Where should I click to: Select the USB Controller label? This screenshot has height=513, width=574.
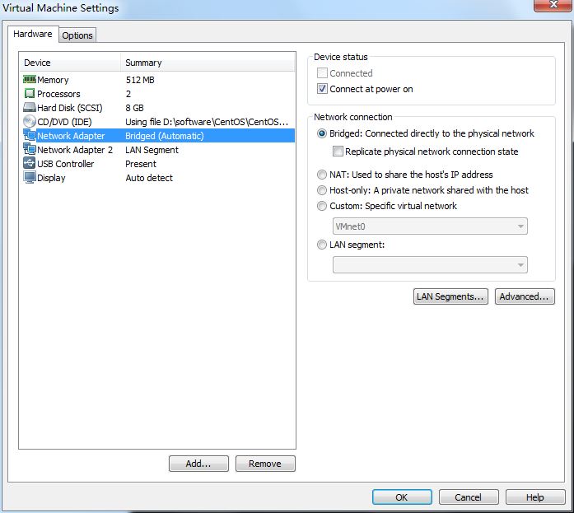point(66,164)
